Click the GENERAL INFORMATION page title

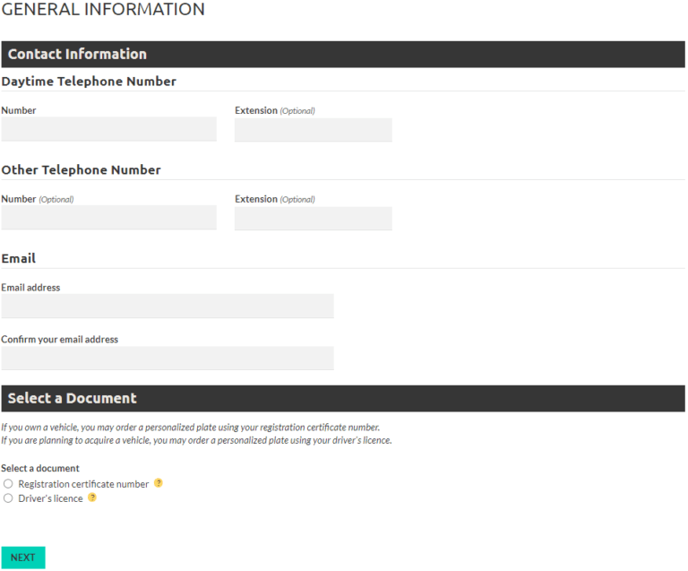coord(103,10)
